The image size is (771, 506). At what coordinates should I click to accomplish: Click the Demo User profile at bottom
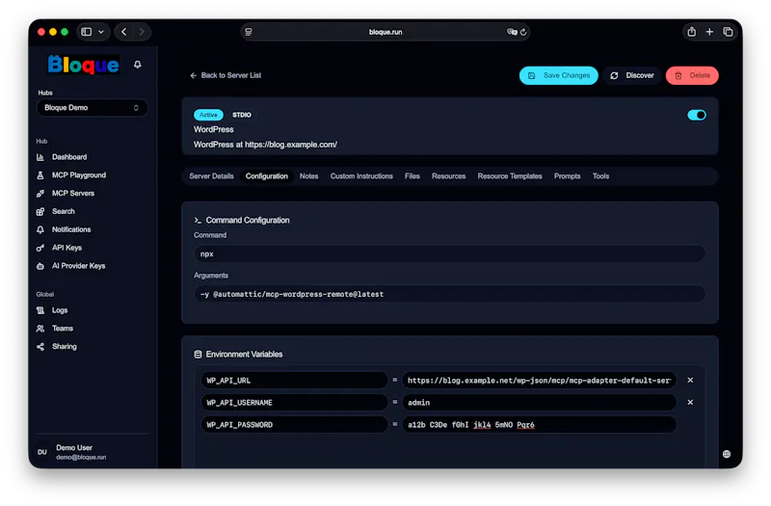tap(92, 452)
